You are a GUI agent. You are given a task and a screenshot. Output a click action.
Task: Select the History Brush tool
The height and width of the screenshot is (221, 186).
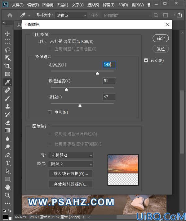7,114
